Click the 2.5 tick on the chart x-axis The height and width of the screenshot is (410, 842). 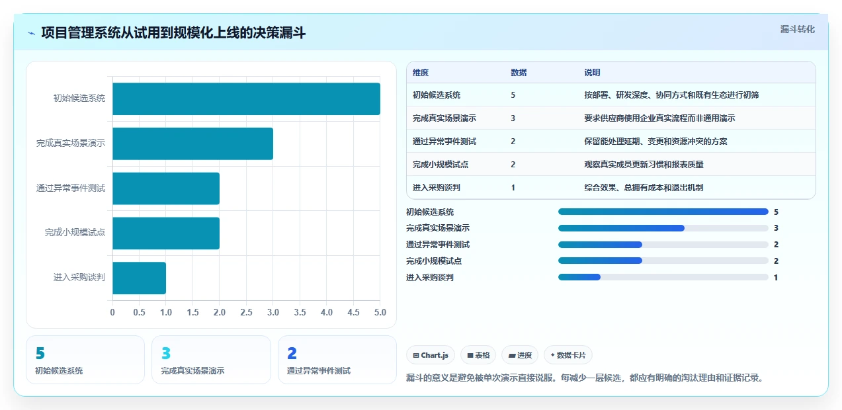(246, 312)
